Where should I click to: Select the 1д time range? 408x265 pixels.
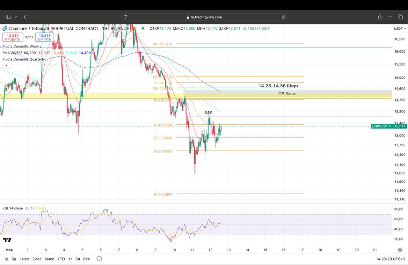(6, 259)
